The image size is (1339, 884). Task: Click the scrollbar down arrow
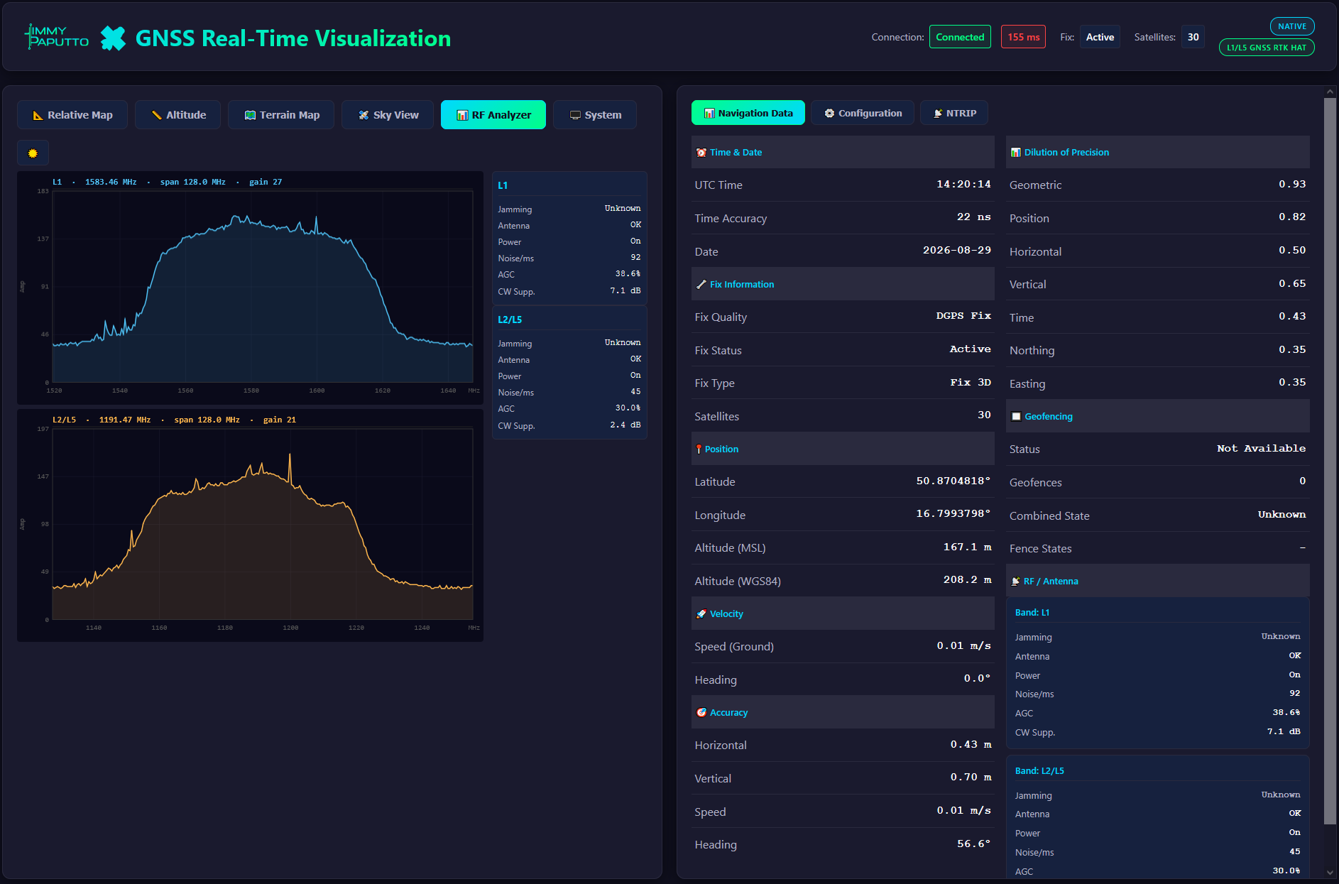(x=1330, y=873)
